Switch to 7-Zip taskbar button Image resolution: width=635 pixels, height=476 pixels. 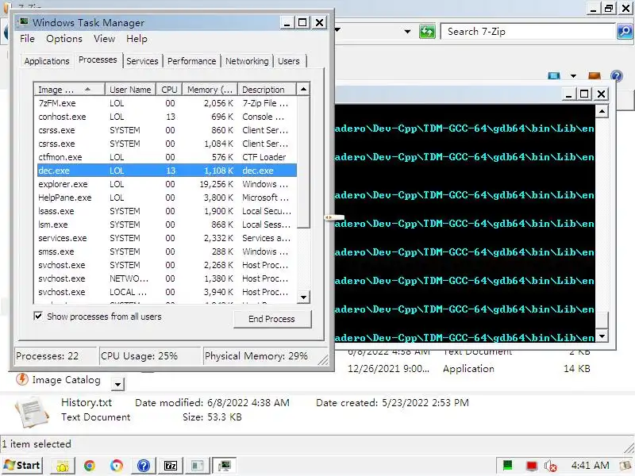pos(171,466)
